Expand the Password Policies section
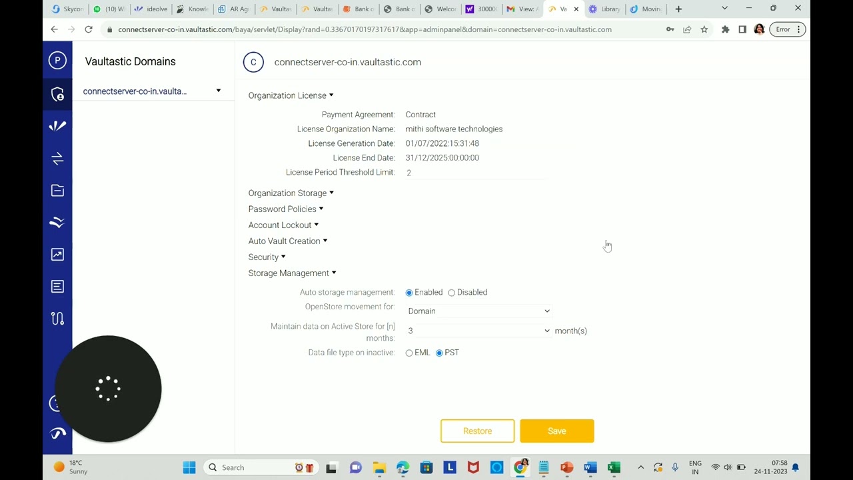The image size is (853, 480). [286, 209]
